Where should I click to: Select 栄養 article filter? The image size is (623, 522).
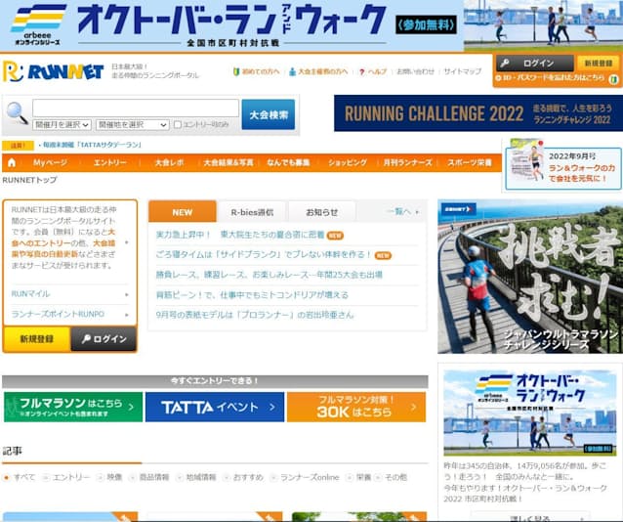click(358, 477)
